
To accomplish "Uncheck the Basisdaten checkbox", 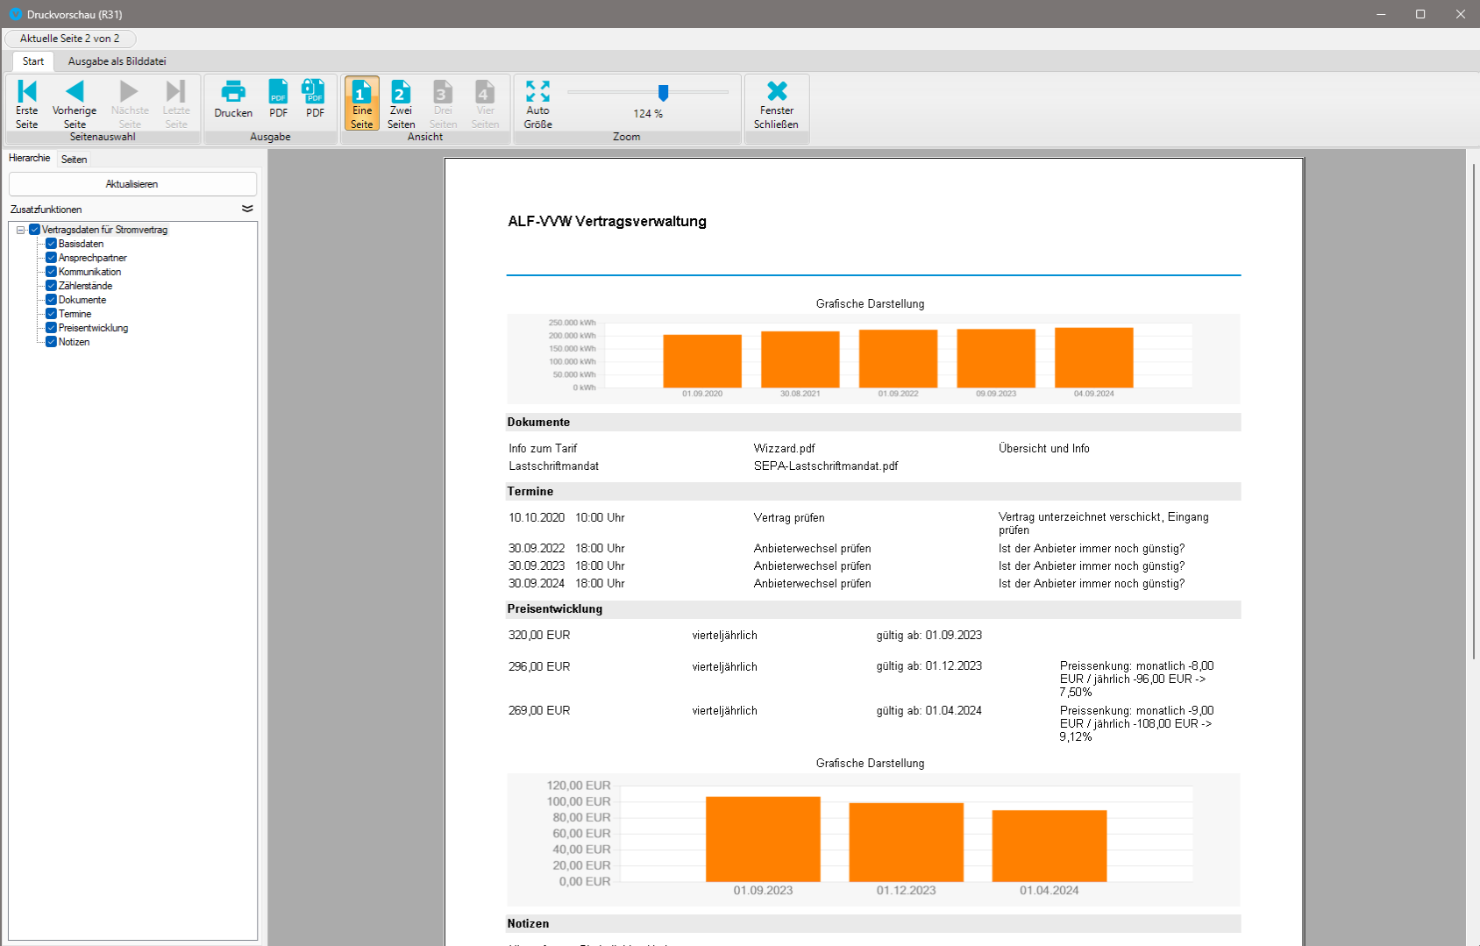I will click(51, 244).
